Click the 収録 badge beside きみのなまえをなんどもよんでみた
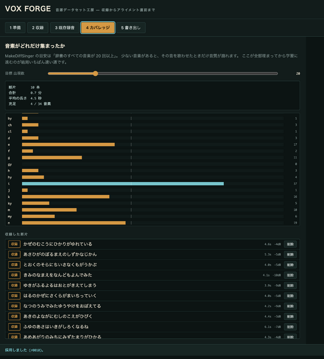 (x=14, y=275)
